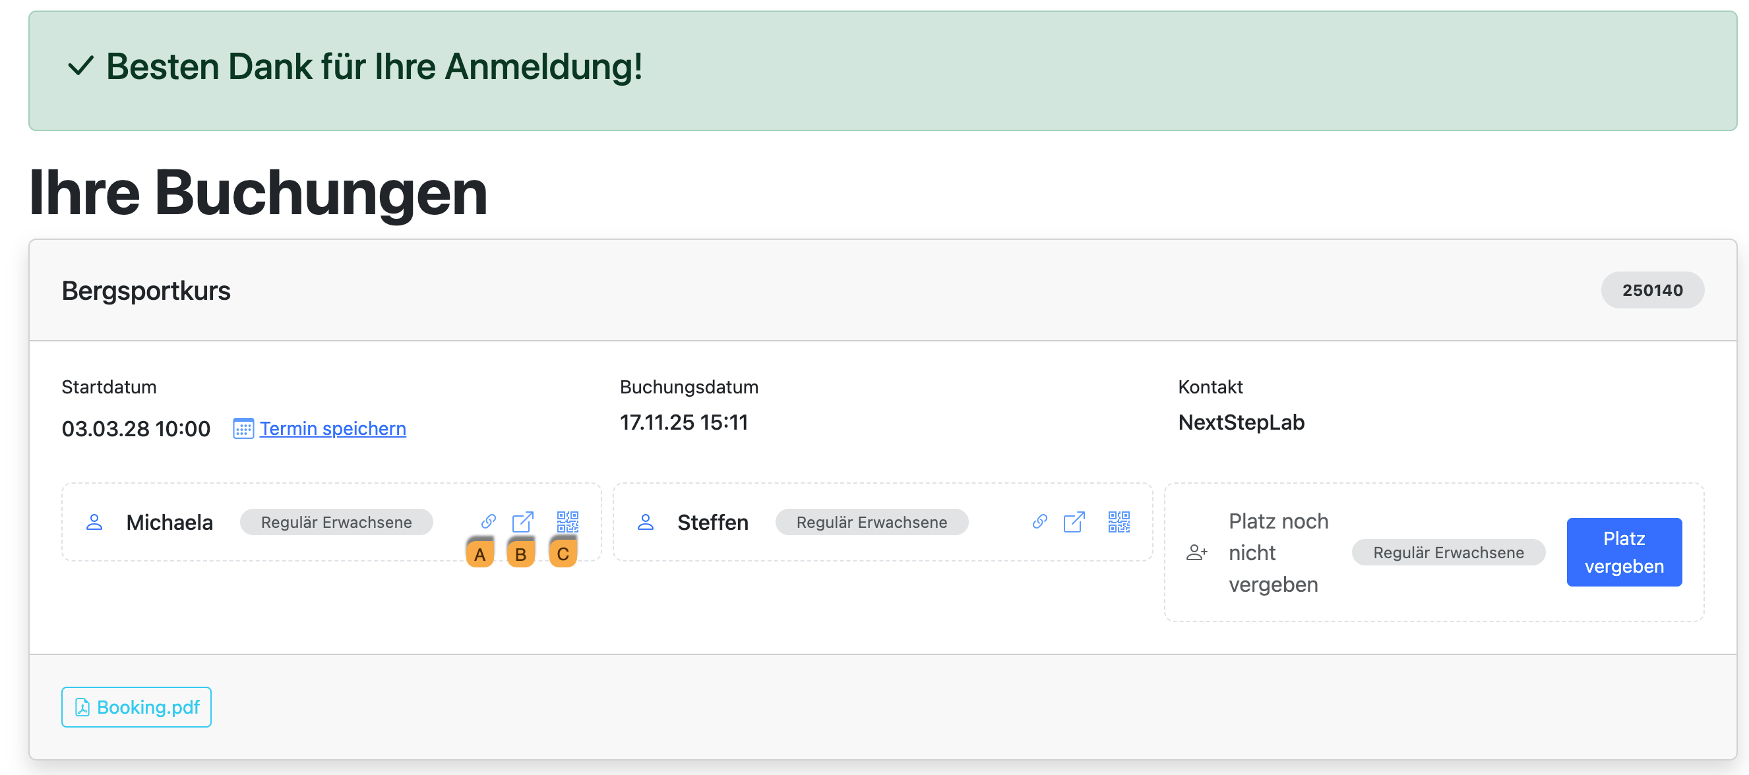Show QR code for Michaela
Image resolution: width=1749 pixels, height=775 pixels.
click(x=567, y=521)
